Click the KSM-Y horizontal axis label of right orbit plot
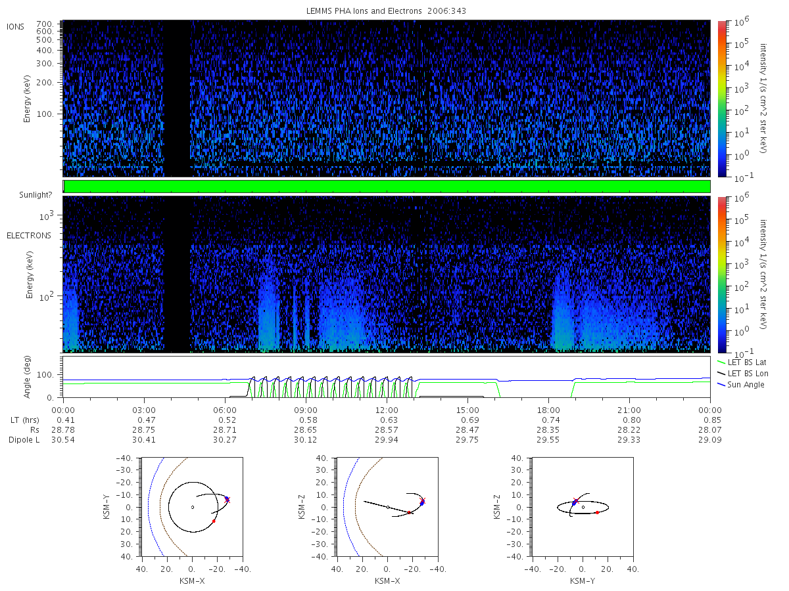789x591 pixels. point(583,581)
